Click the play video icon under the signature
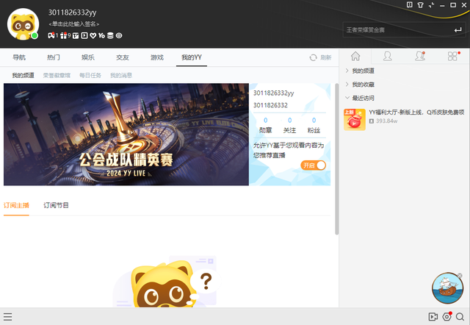This screenshot has width=470, height=325. (84, 35)
